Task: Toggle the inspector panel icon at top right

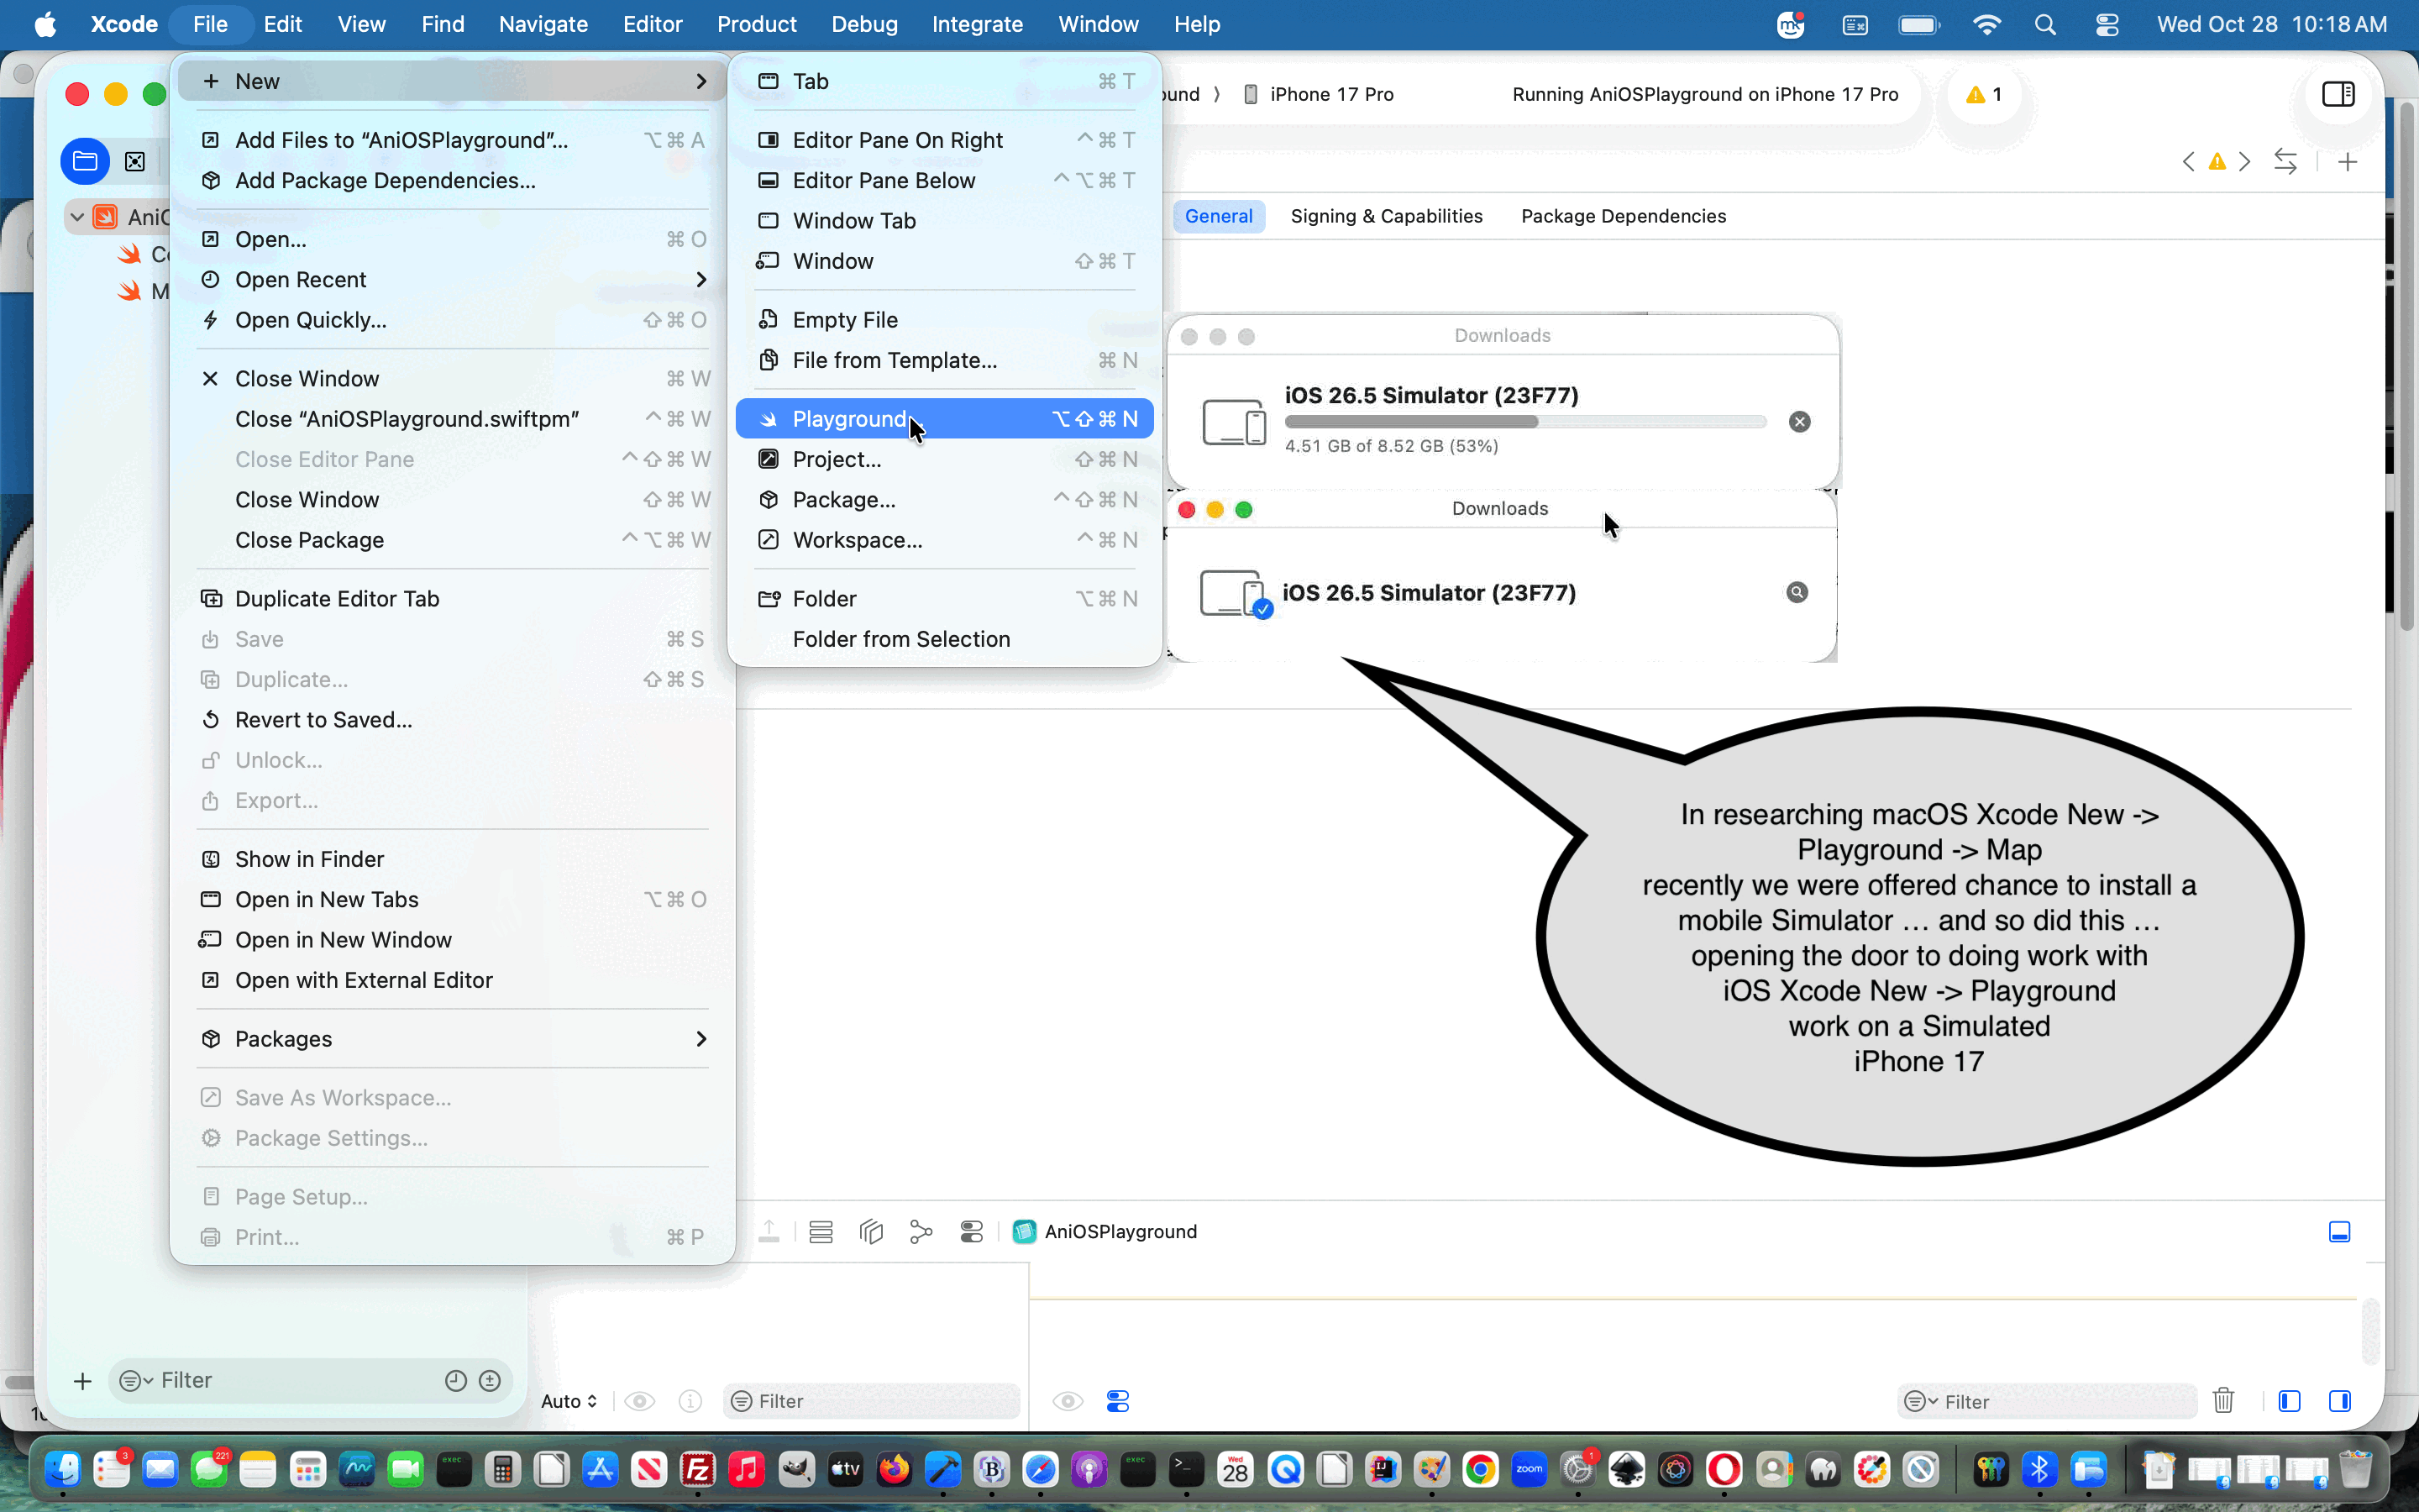Action: pos(2338,94)
